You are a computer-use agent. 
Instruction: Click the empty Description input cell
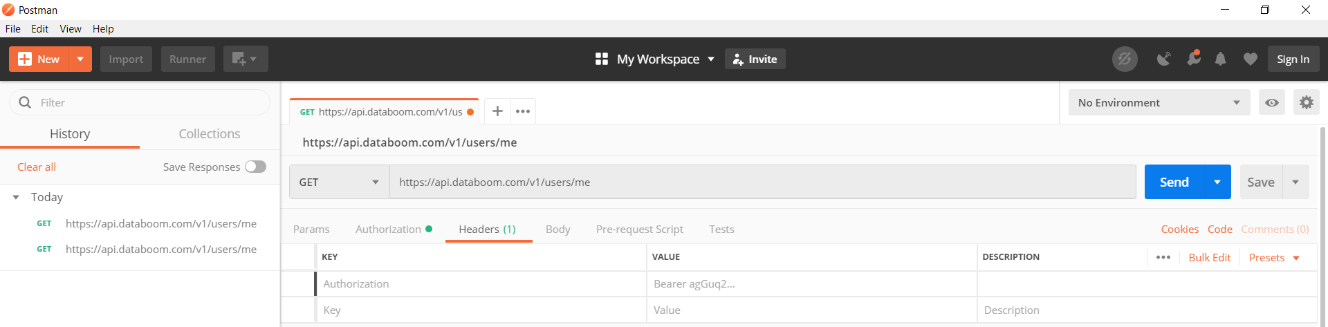(1147, 310)
